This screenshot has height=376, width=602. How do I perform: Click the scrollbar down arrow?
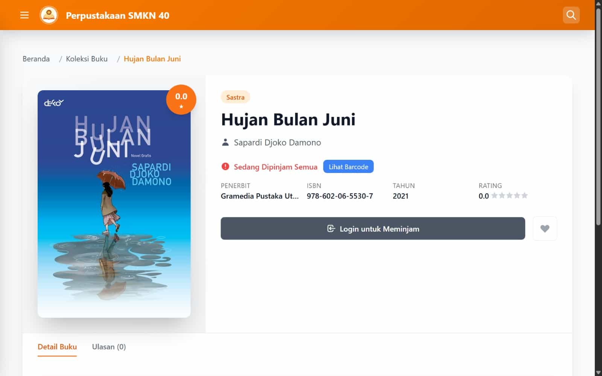coord(598,372)
